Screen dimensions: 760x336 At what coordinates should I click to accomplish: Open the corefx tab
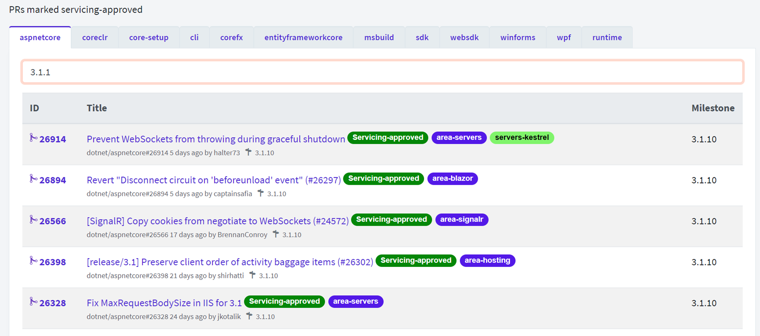[x=231, y=37]
